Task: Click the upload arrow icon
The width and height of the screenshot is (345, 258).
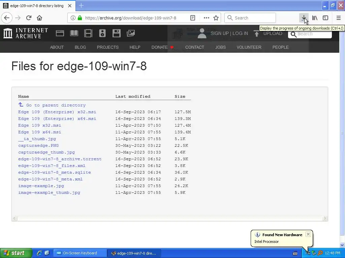Action: [x=256, y=33]
